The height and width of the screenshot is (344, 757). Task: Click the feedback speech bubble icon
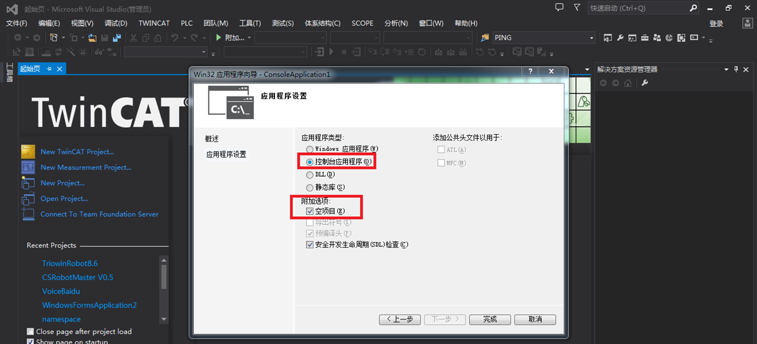coord(559,8)
